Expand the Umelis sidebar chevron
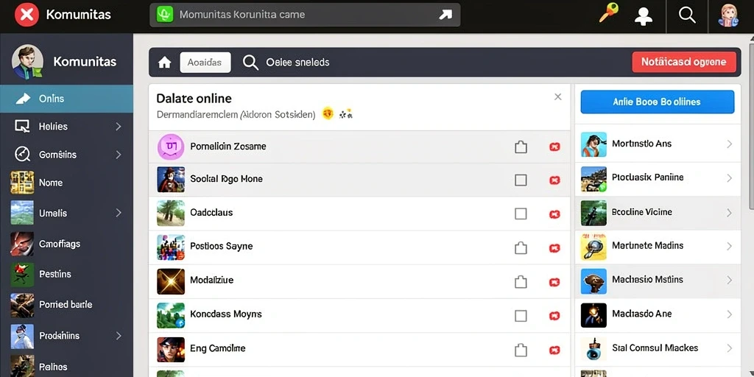The image size is (754, 377). click(119, 213)
